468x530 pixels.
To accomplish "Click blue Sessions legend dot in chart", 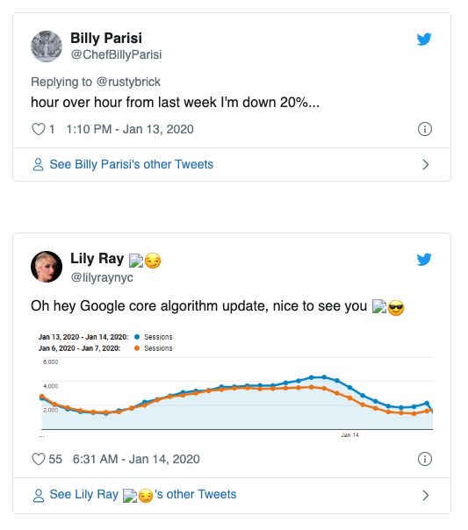I will tap(137, 337).
